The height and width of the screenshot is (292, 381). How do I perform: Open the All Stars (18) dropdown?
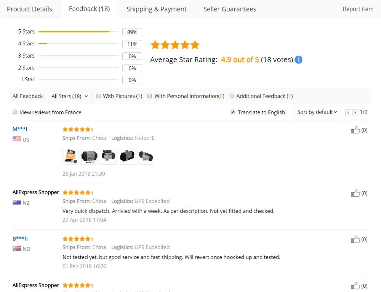[69, 96]
